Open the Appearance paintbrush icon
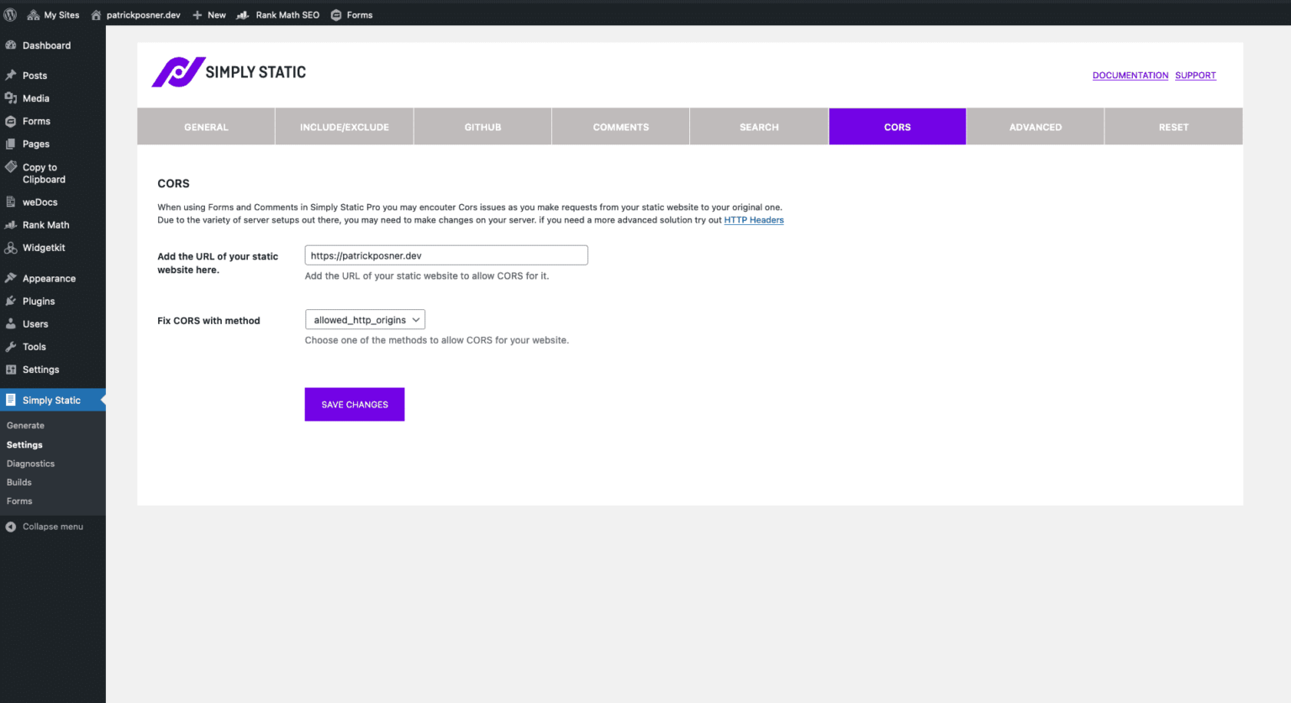 pos(12,277)
